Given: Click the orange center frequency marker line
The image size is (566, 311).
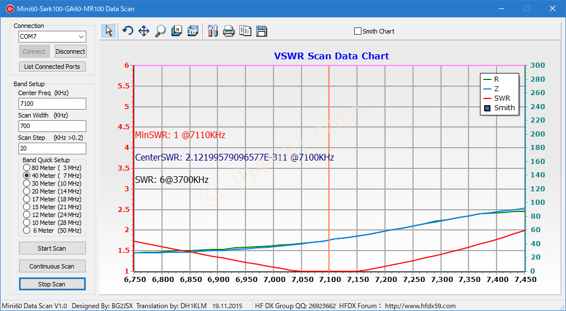Looking at the screenshot, I should point(329,168).
